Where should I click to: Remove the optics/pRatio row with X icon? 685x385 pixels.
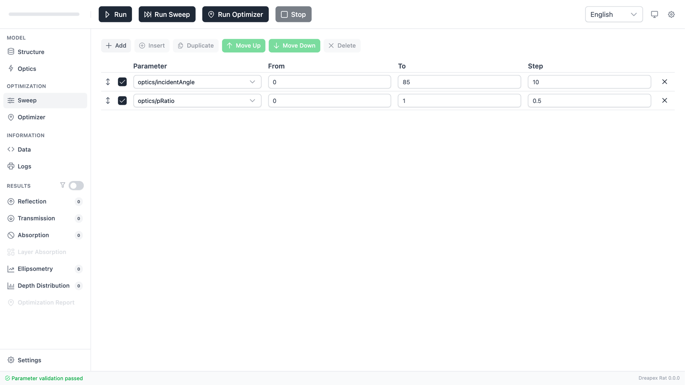click(x=664, y=101)
